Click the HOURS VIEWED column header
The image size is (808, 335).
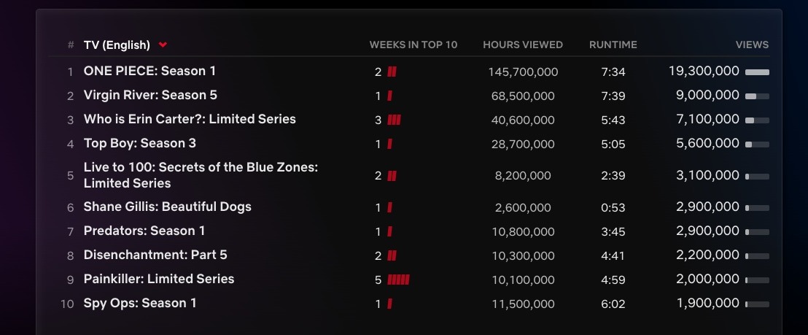523,45
